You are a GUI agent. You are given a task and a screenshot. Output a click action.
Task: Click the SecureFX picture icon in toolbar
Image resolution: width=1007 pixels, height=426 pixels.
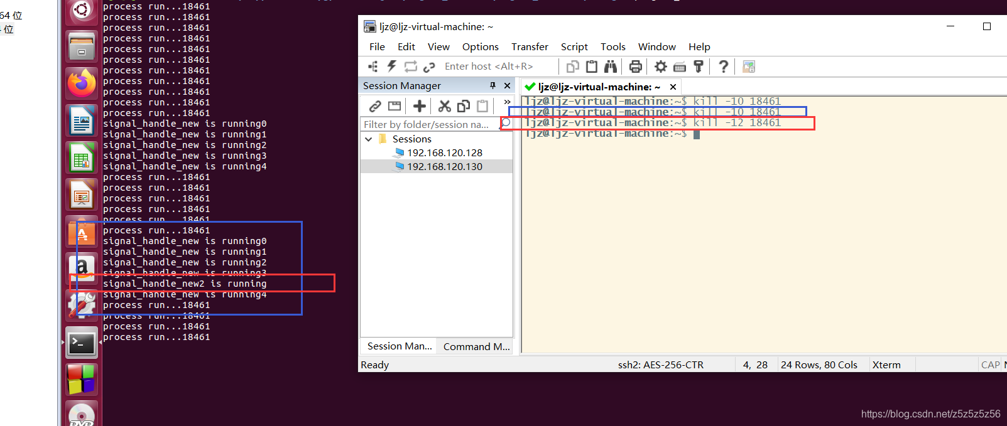coord(749,67)
